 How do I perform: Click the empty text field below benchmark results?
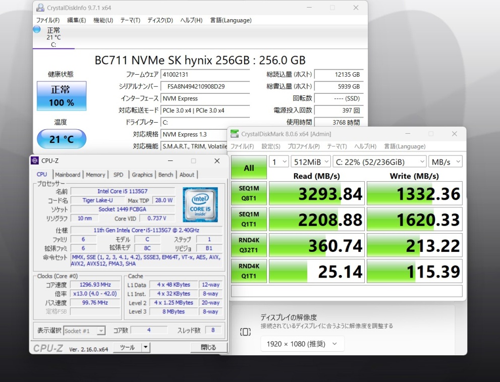(347, 291)
